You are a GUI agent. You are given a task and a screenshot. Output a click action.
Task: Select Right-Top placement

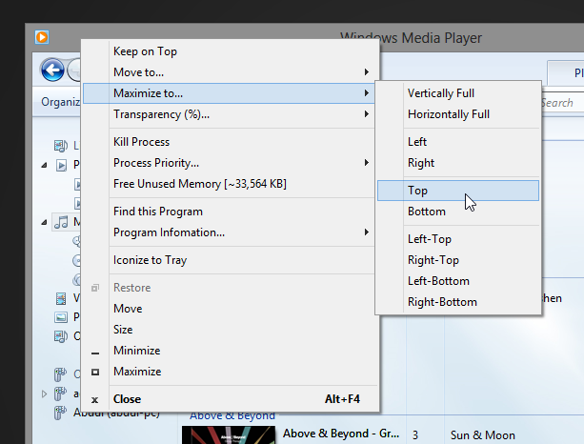458,260
